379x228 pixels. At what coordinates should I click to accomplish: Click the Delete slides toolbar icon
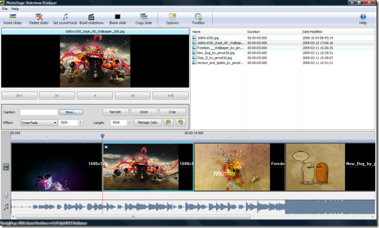(x=39, y=17)
